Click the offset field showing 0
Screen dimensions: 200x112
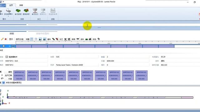[x=127, y=65]
